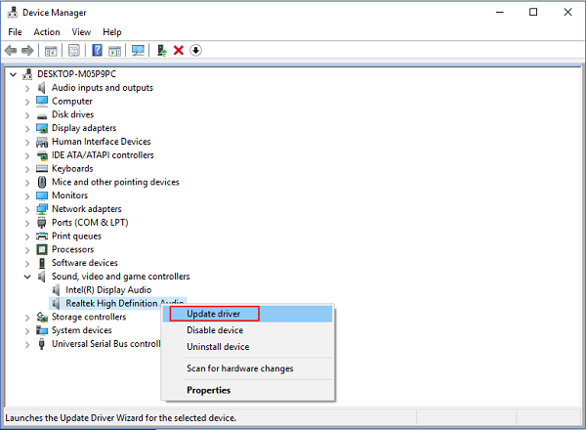Expand the Keyboards category
This screenshot has height=430, width=586.
click(x=27, y=169)
